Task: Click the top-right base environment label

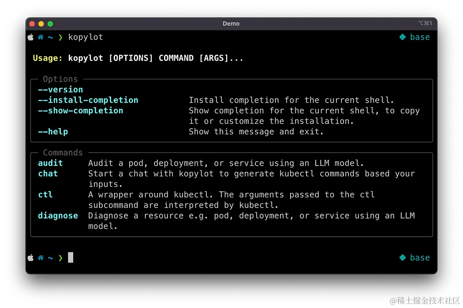Action: 420,37
